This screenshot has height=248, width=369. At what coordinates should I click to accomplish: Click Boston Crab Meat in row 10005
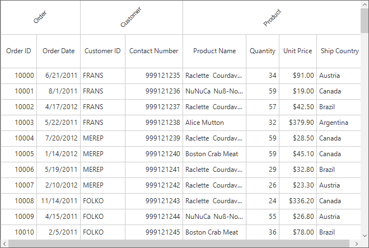point(214,154)
